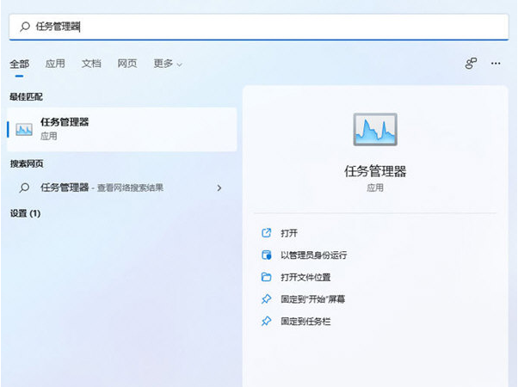Click the pin icon beside 固定到"开始"屏幕

pos(266,299)
